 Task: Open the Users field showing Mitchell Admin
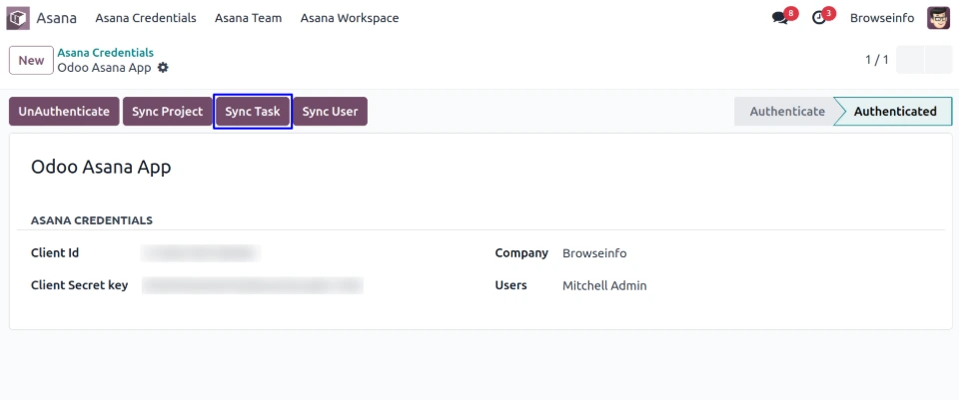pos(604,285)
